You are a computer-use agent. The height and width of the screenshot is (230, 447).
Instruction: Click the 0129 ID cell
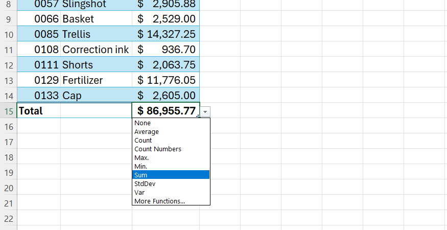point(39,80)
